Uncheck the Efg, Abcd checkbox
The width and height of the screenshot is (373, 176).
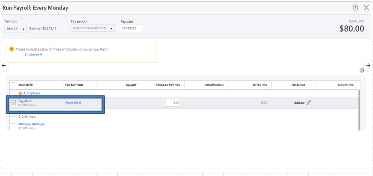click(13, 103)
